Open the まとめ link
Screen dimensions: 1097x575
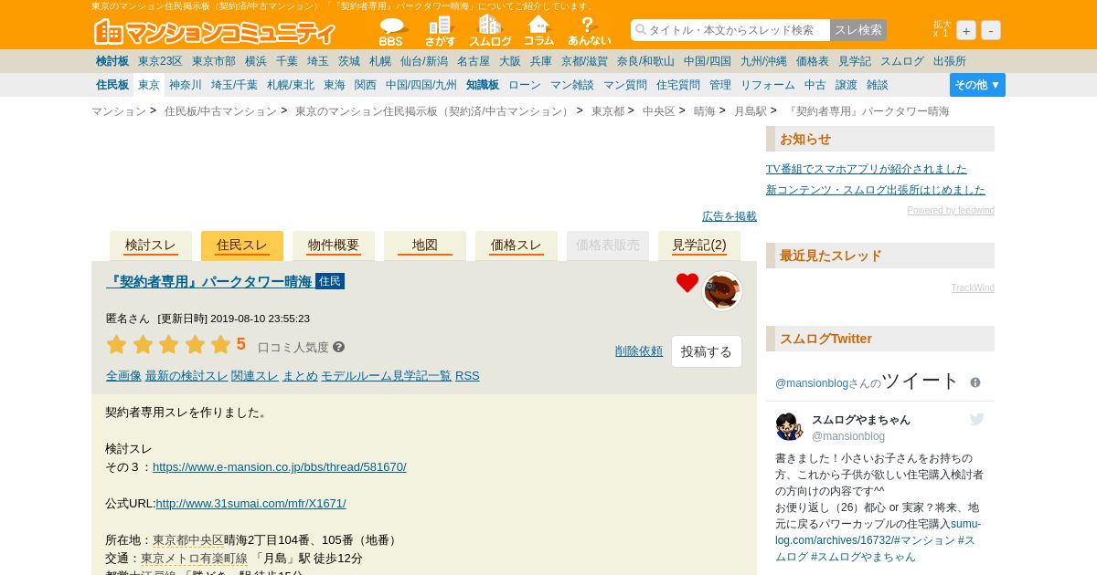coord(300,376)
